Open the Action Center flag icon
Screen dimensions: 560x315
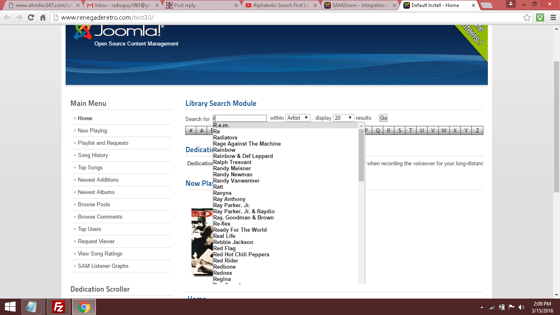tap(511, 307)
